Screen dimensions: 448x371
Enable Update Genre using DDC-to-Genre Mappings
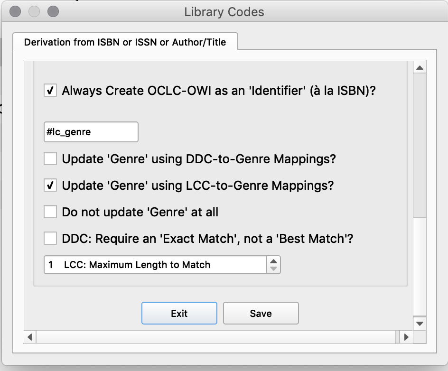50,158
